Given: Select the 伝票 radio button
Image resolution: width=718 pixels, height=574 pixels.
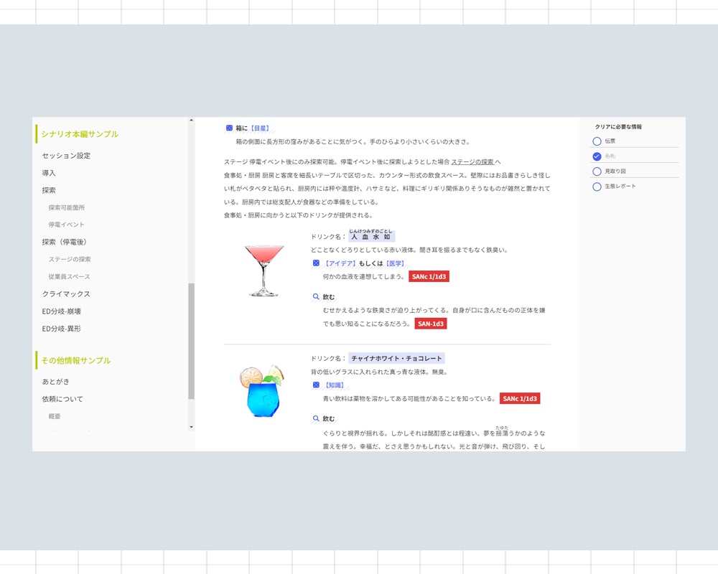Looking at the screenshot, I should [597, 141].
